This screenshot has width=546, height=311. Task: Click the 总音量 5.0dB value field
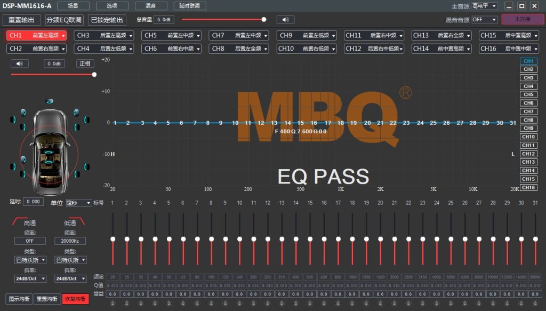(x=164, y=20)
